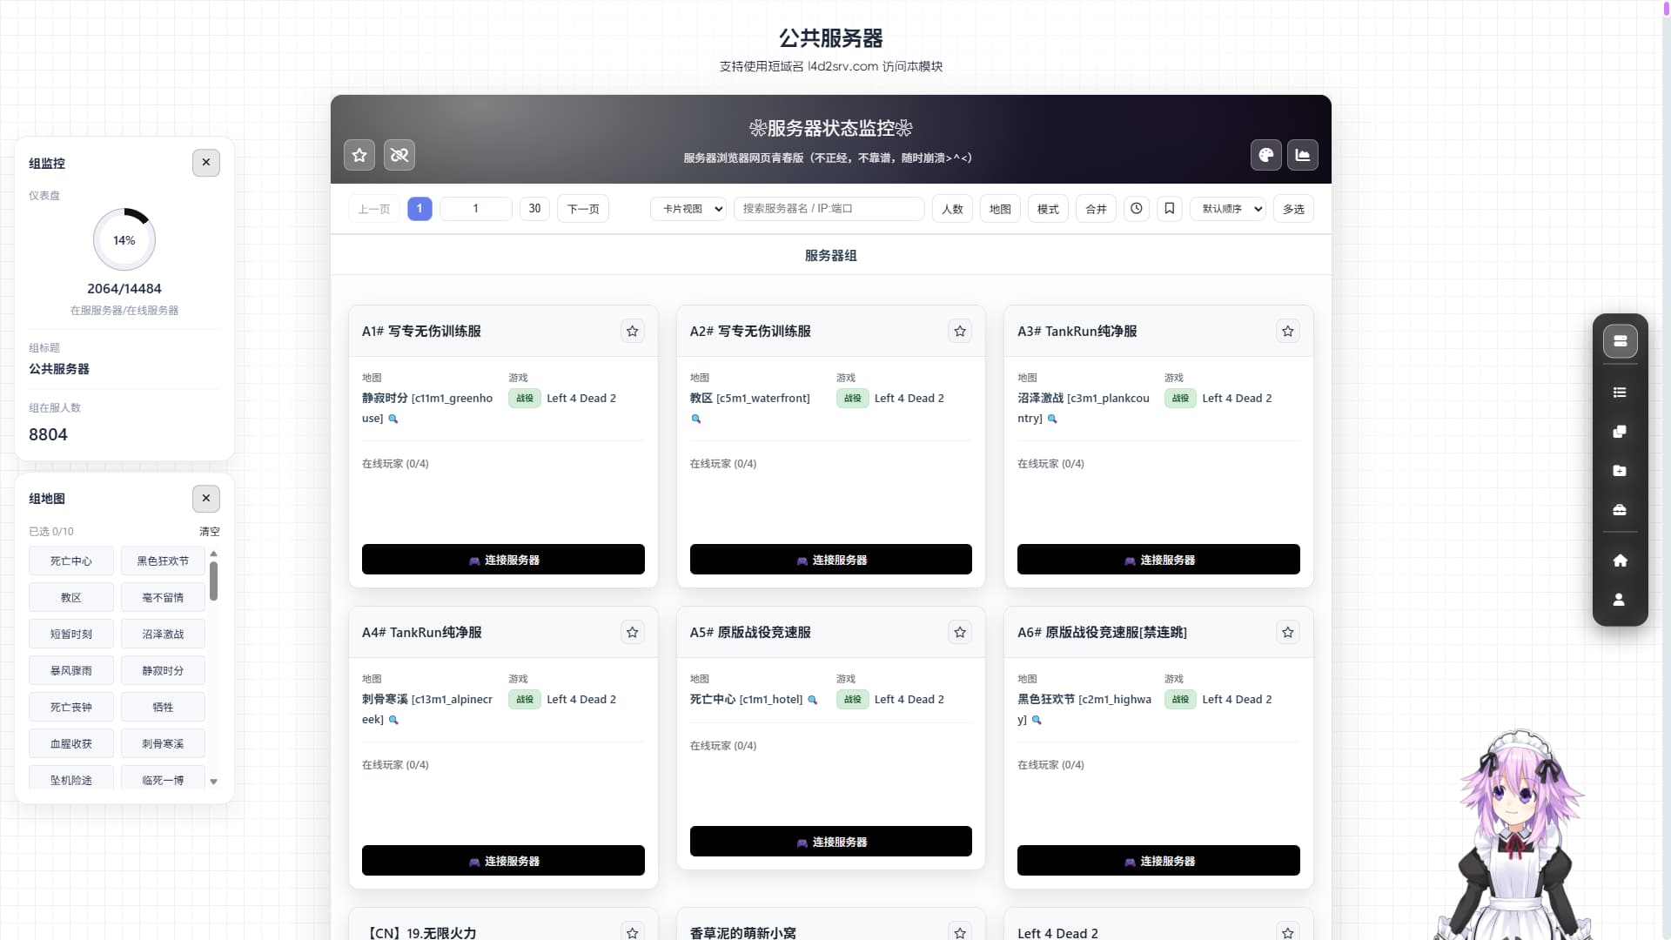This screenshot has width=1671, height=940.
Task: Click the home icon in right sidebar
Action: (1620, 561)
